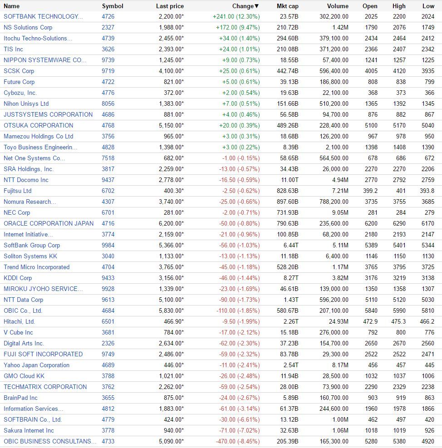Viewport: 442px width, 448px height.
Task: Open SRA Holdings, Inc. link
Action: 29,169
